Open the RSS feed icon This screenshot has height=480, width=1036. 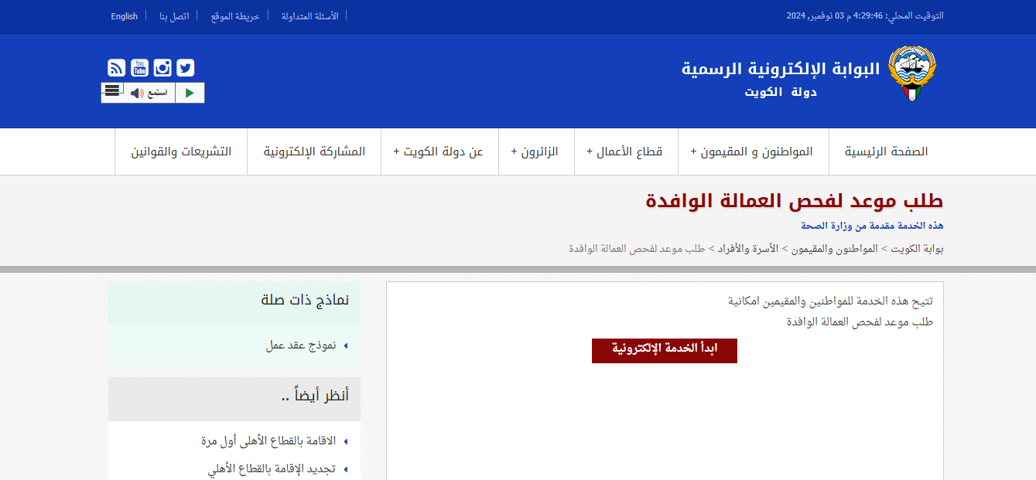coord(116,68)
